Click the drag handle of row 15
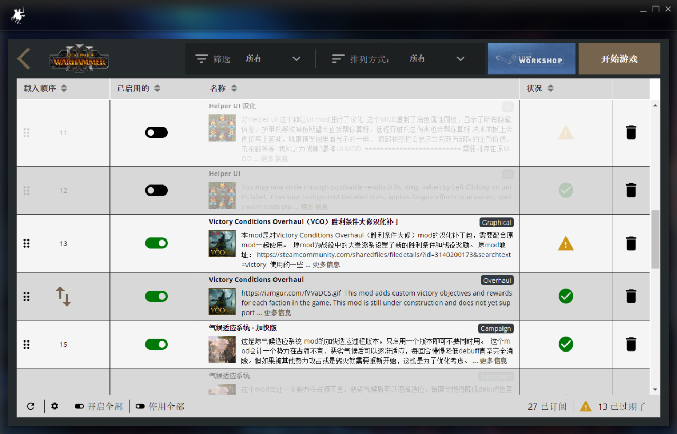Viewport: 677px width, 434px height. coord(26,344)
